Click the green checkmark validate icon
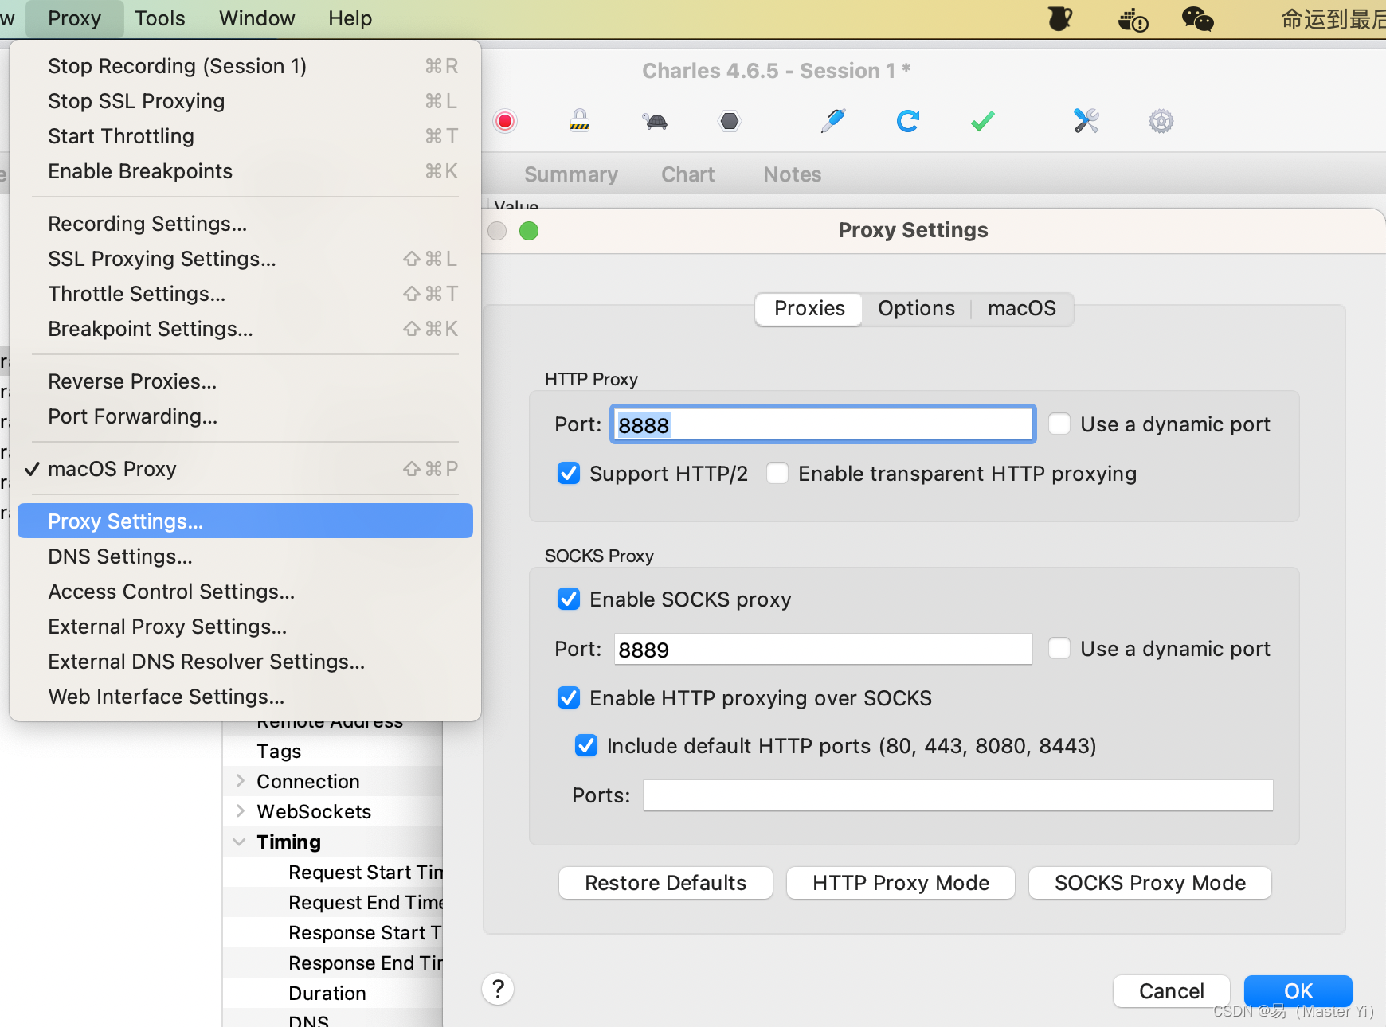Screen dimensions: 1386x1027 tap(983, 121)
